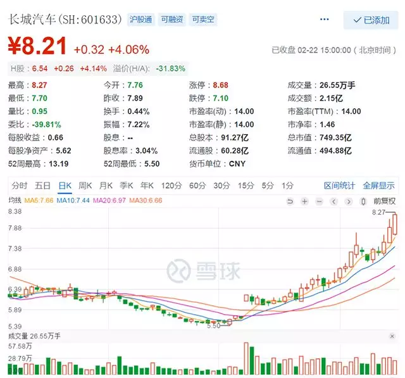Click the 已添加 watchlist button
This screenshot has width=405, height=378.
click(x=371, y=20)
